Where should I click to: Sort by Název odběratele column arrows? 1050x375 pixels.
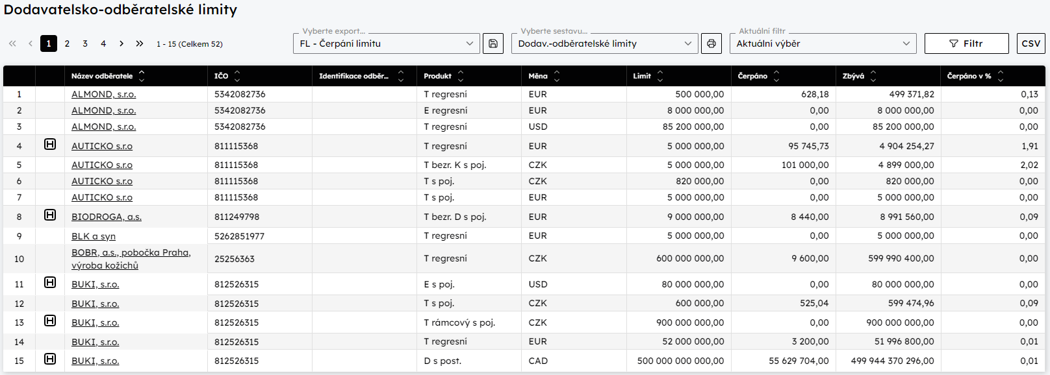tap(142, 76)
